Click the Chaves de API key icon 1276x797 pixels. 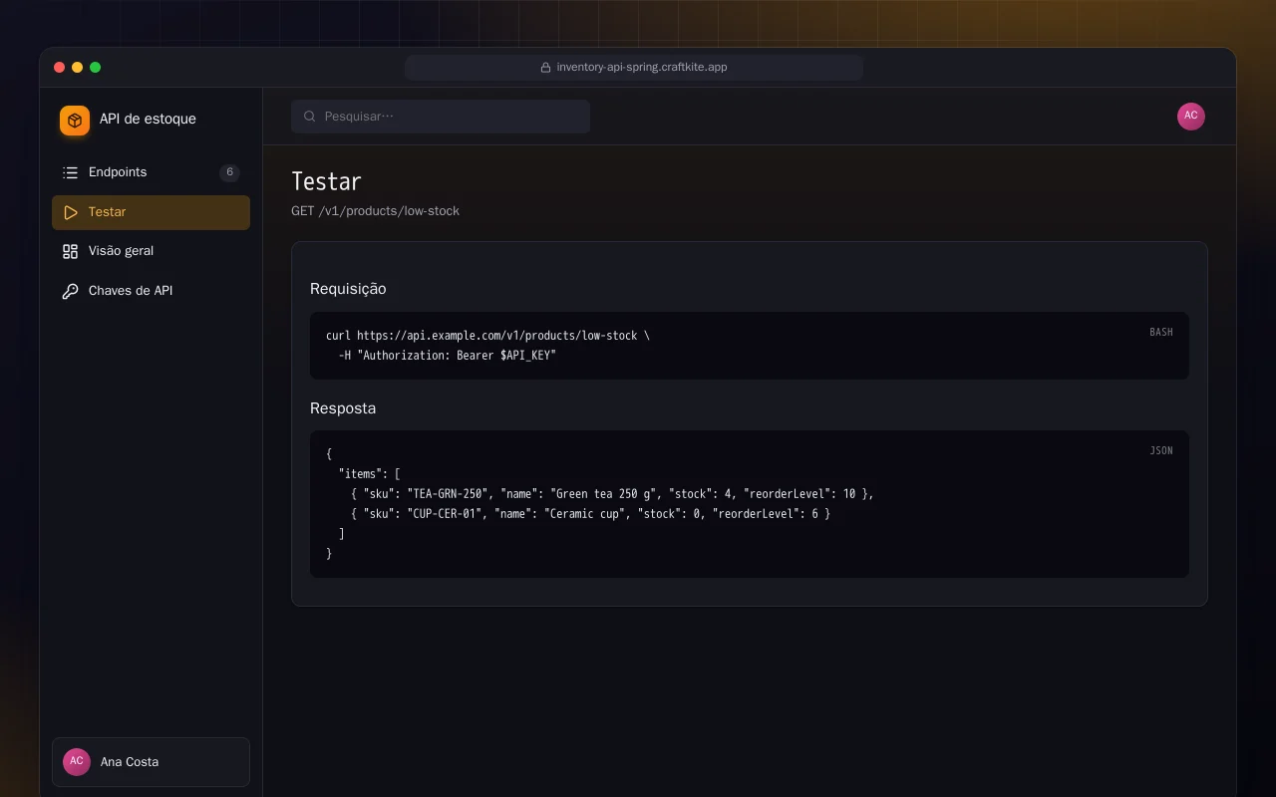pos(70,291)
